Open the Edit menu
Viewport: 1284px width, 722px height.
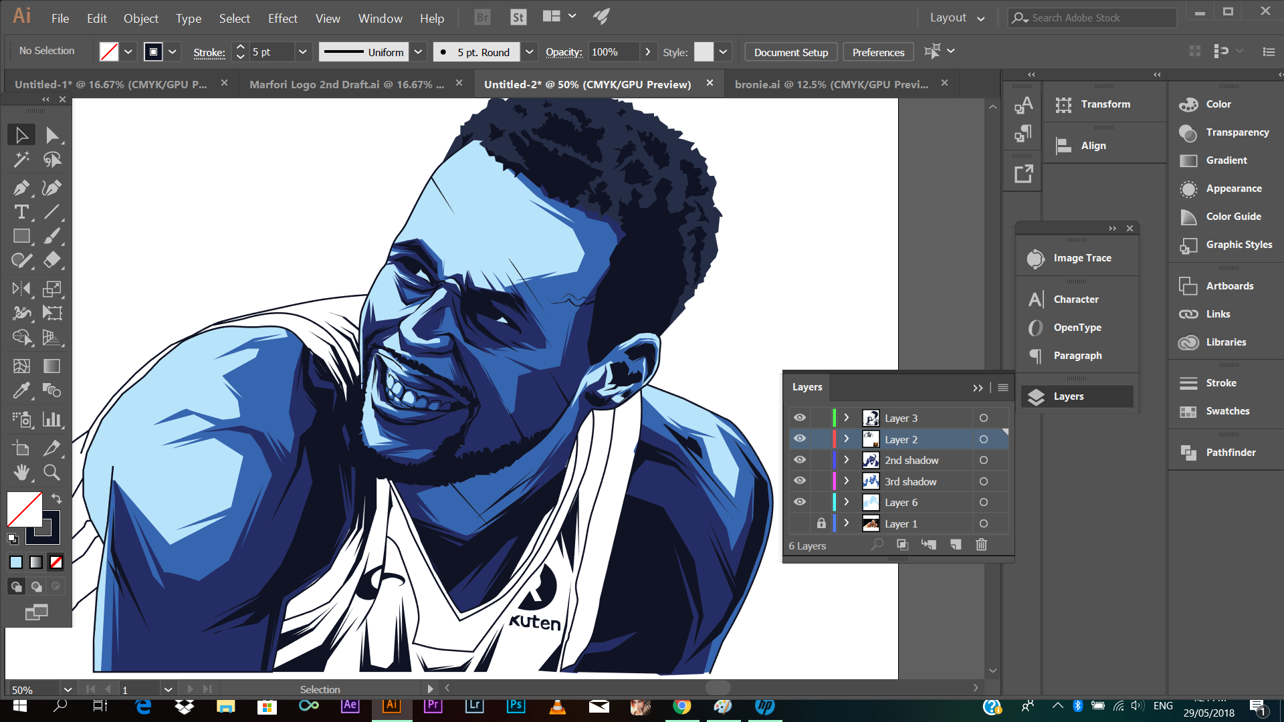click(x=97, y=18)
